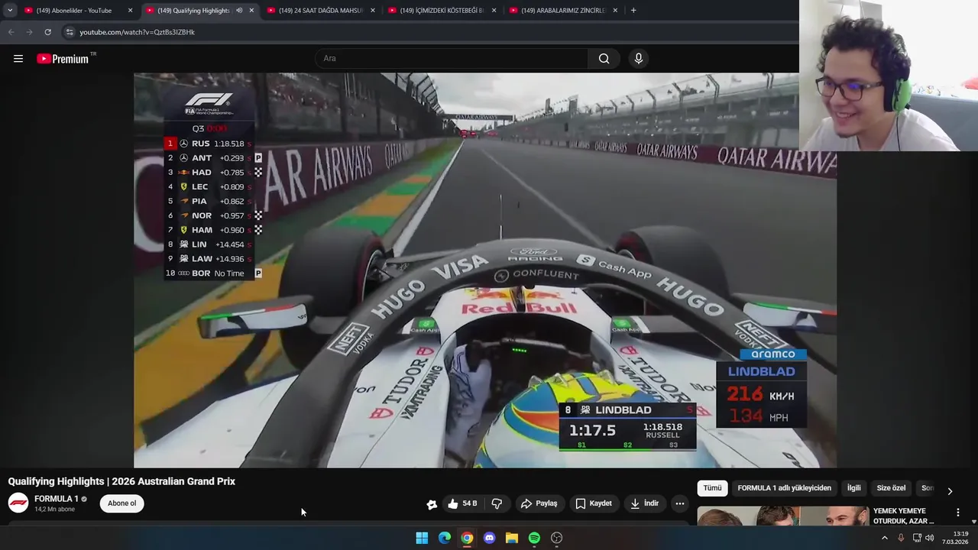Image resolution: width=978 pixels, height=550 pixels.
Task: Close the İÇİMİZDEKİ KÖSTEBEĞİ tab
Action: click(494, 11)
